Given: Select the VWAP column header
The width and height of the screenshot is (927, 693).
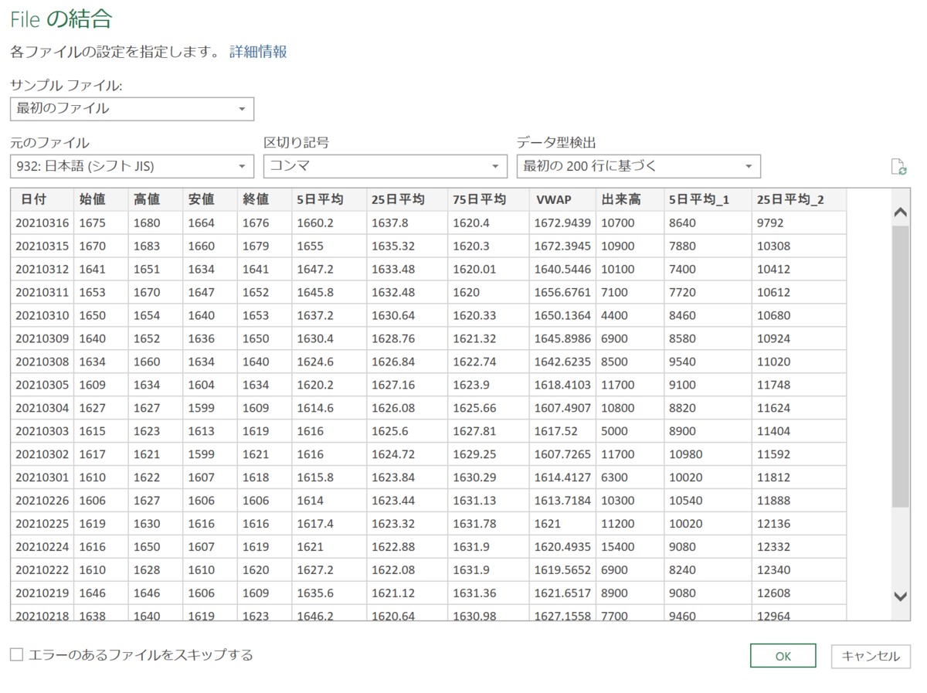Looking at the screenshot, I should coord(563,199).
